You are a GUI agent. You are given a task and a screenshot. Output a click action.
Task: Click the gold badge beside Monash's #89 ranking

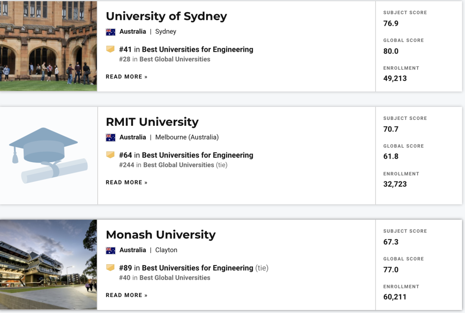click(x=110, y=268)
